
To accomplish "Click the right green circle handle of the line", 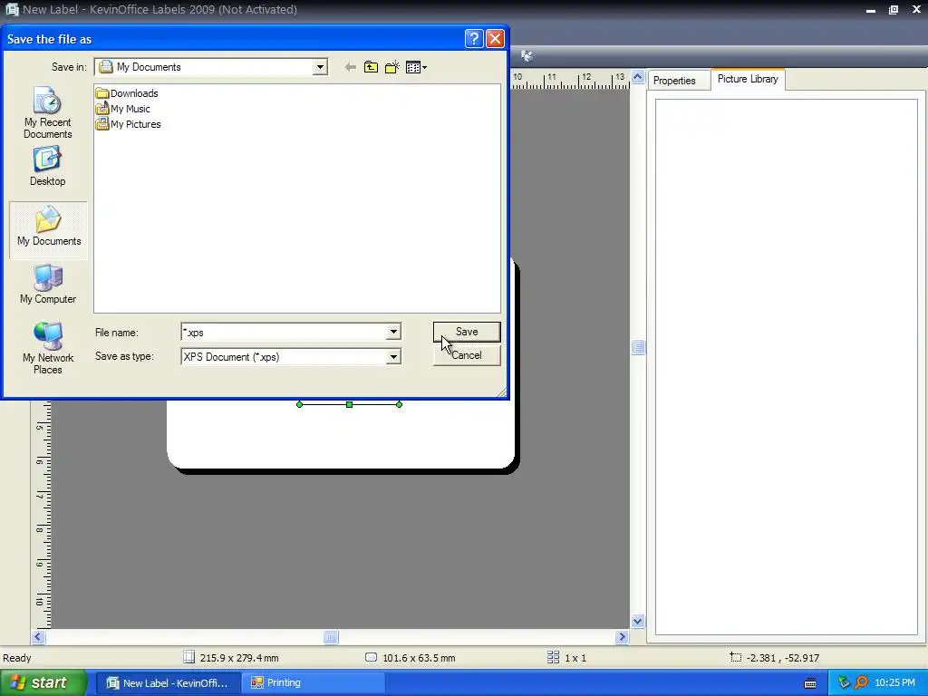I will (399, 405).
